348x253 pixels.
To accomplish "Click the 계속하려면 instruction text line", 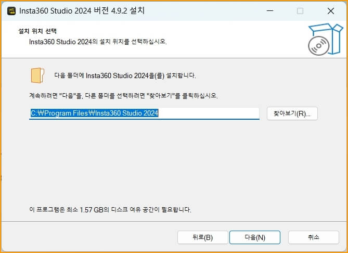I will pos(124,96).
